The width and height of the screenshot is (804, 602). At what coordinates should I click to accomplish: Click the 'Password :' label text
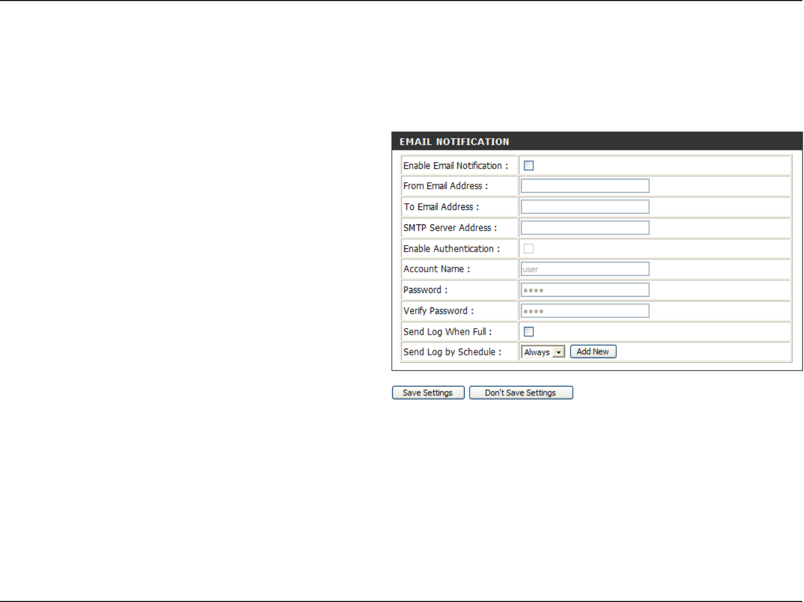425,290
